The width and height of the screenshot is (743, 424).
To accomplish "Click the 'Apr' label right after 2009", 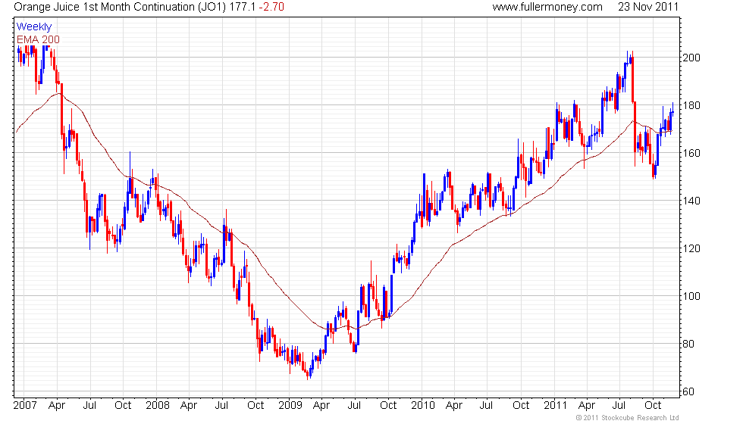I will (321, 406).
